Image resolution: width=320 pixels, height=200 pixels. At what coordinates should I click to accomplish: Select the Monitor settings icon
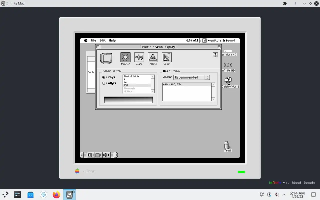pos(125,57)
